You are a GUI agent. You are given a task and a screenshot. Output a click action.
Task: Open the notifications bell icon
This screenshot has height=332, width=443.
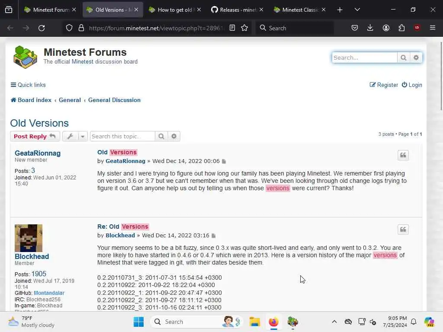pos(414,322)
